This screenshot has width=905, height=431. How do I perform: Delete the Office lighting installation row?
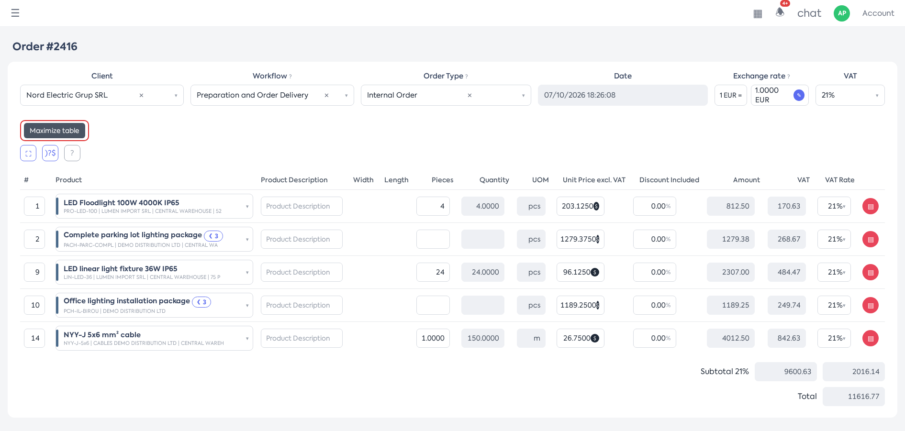click(x=871, y=305)
